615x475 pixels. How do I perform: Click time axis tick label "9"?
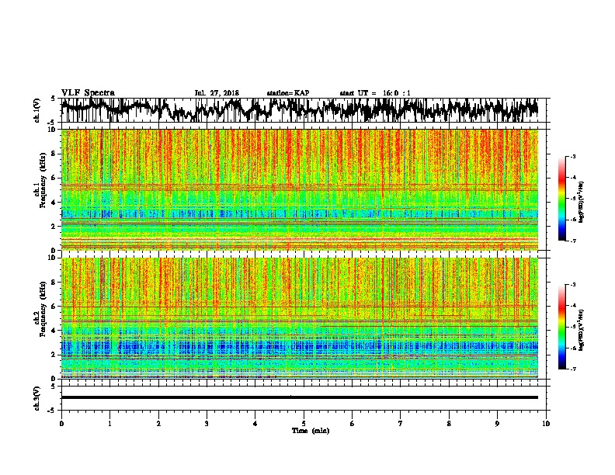(497, 424)
